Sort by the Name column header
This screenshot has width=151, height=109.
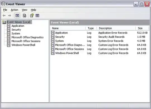68,28
